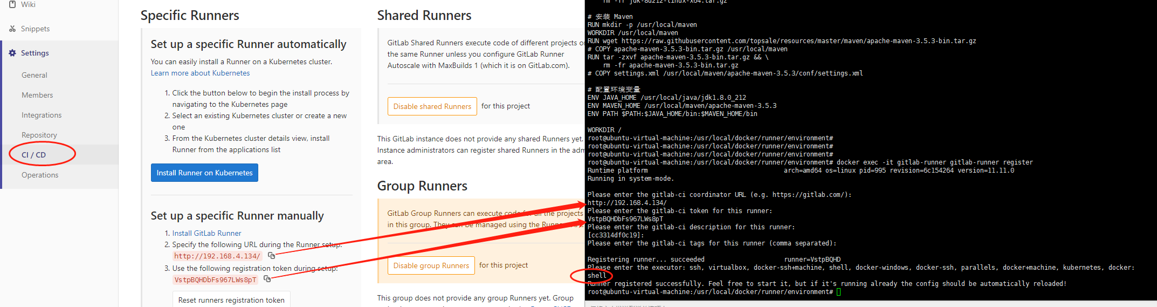
Task: Click the raw.githubusercontent.com wget line in terminal
Action: [782, 41]
